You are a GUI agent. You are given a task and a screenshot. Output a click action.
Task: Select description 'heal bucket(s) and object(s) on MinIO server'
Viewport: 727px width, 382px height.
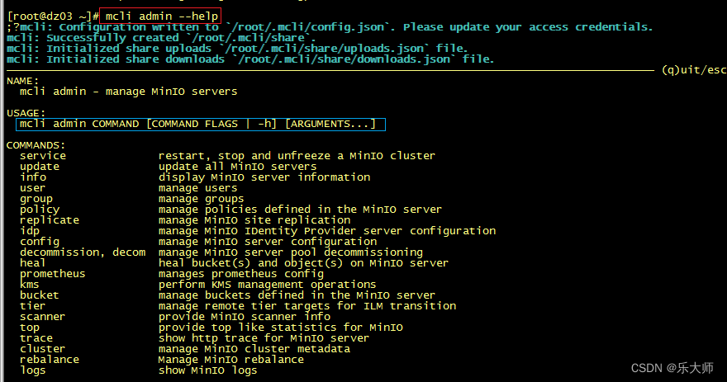coord(303,263)
